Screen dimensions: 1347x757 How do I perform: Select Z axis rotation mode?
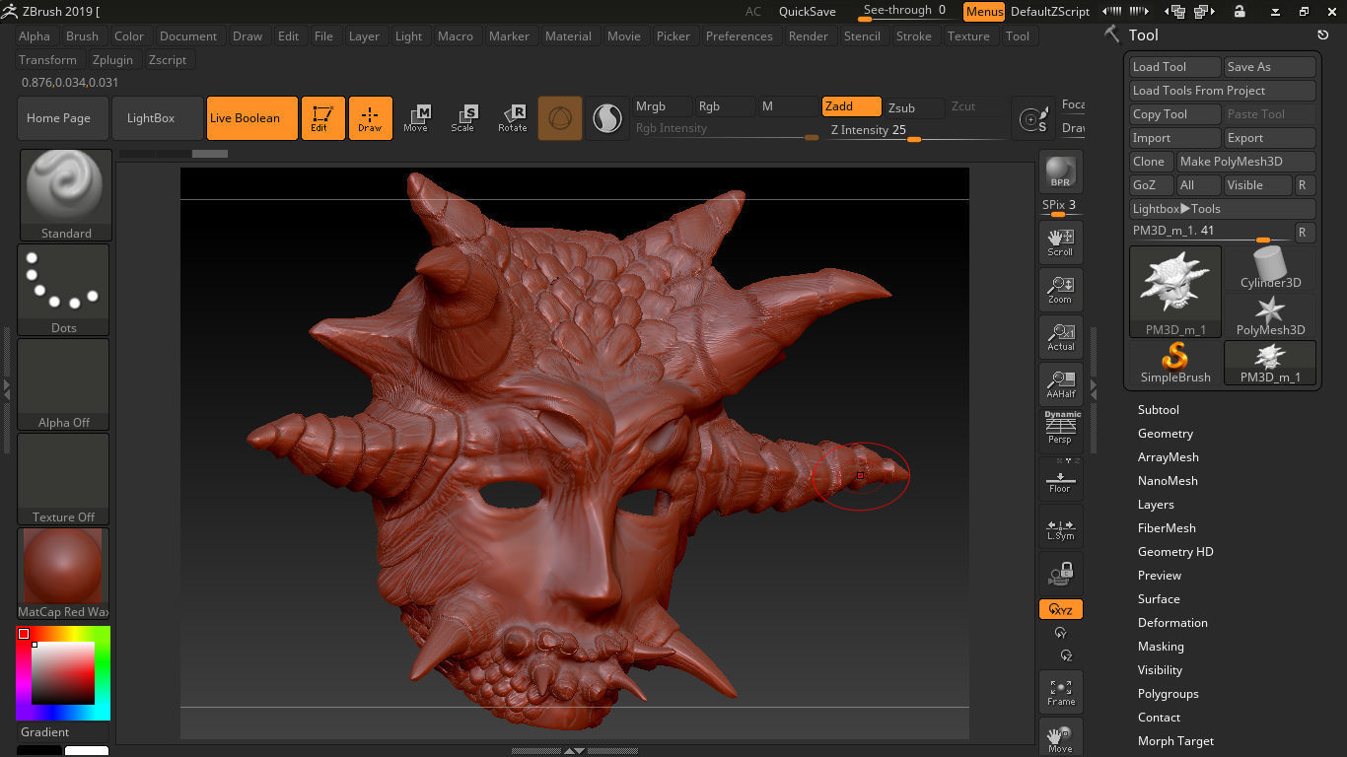(1066, 655)
